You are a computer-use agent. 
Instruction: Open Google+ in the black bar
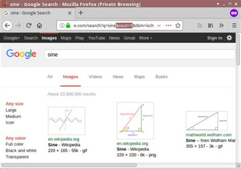pos(12,38)
